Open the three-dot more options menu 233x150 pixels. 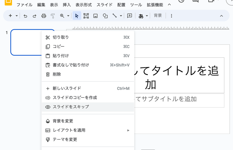click(172, 16)
